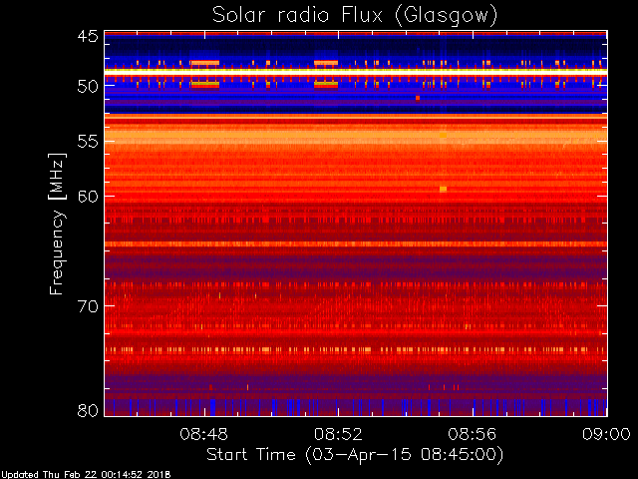Click the 70 frequency tick label

click(x=88, y=306)
